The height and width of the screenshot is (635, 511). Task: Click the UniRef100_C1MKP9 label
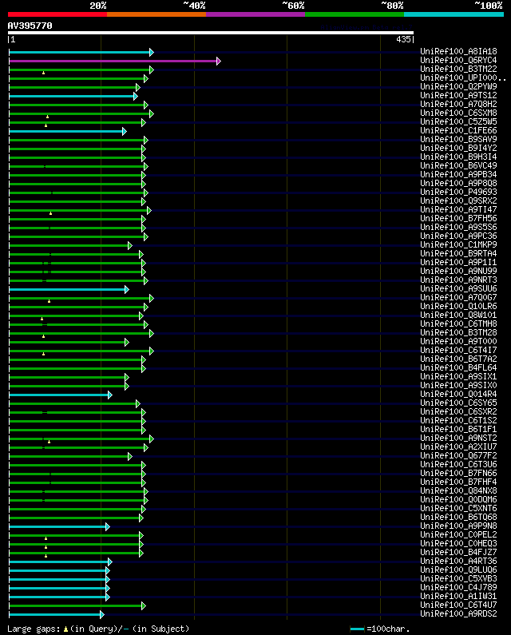pos(458,244)
